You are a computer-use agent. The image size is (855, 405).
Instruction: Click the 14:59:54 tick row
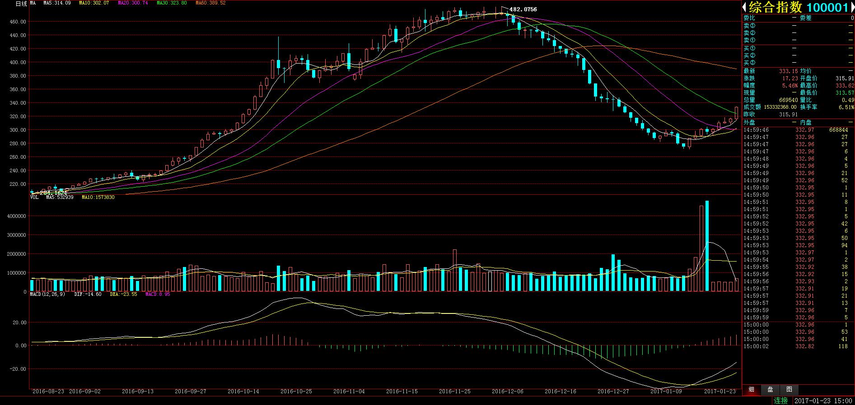click(798, 260)
